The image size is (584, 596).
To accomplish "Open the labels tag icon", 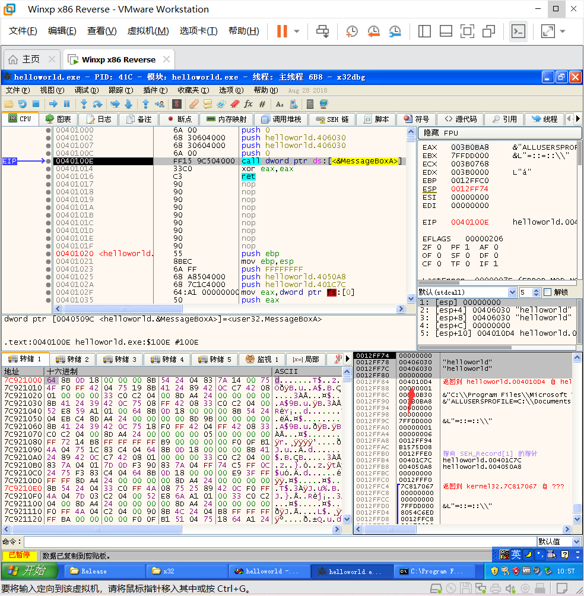I will tap(221, 104).
